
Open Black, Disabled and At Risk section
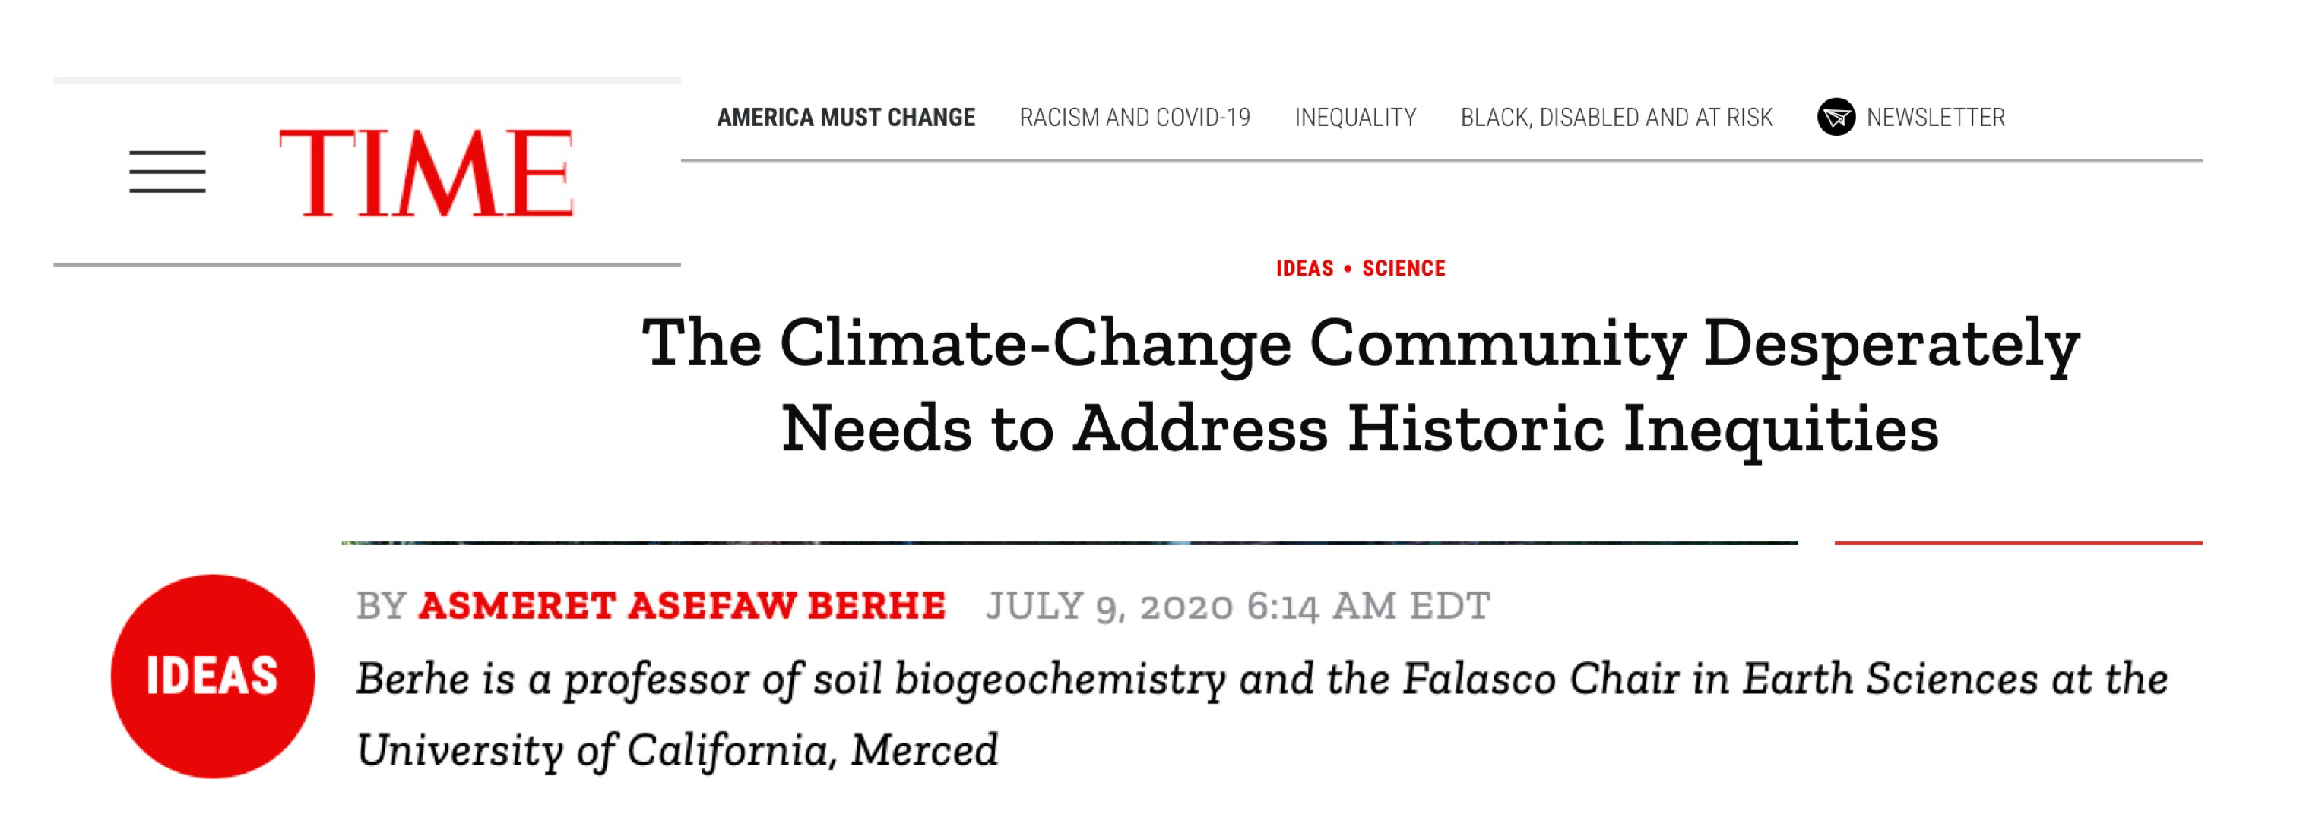1617,118
